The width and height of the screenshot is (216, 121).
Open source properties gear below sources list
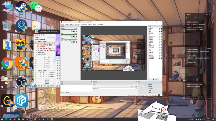(154, 79)
